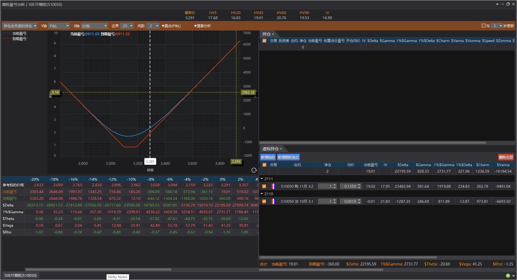517x280 pixels.
Task: Collapse the 2111 expiry group
Action: click(262, 179)
